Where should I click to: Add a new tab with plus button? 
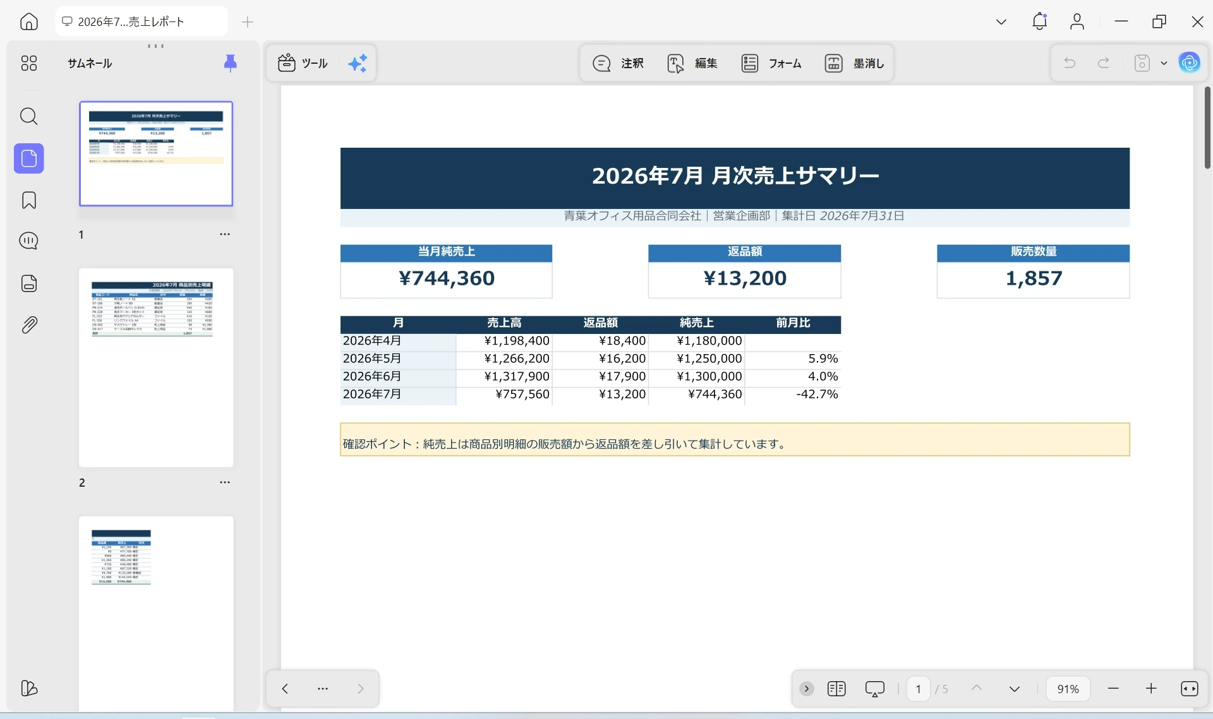pyautogui.click(x=248, y=22)
